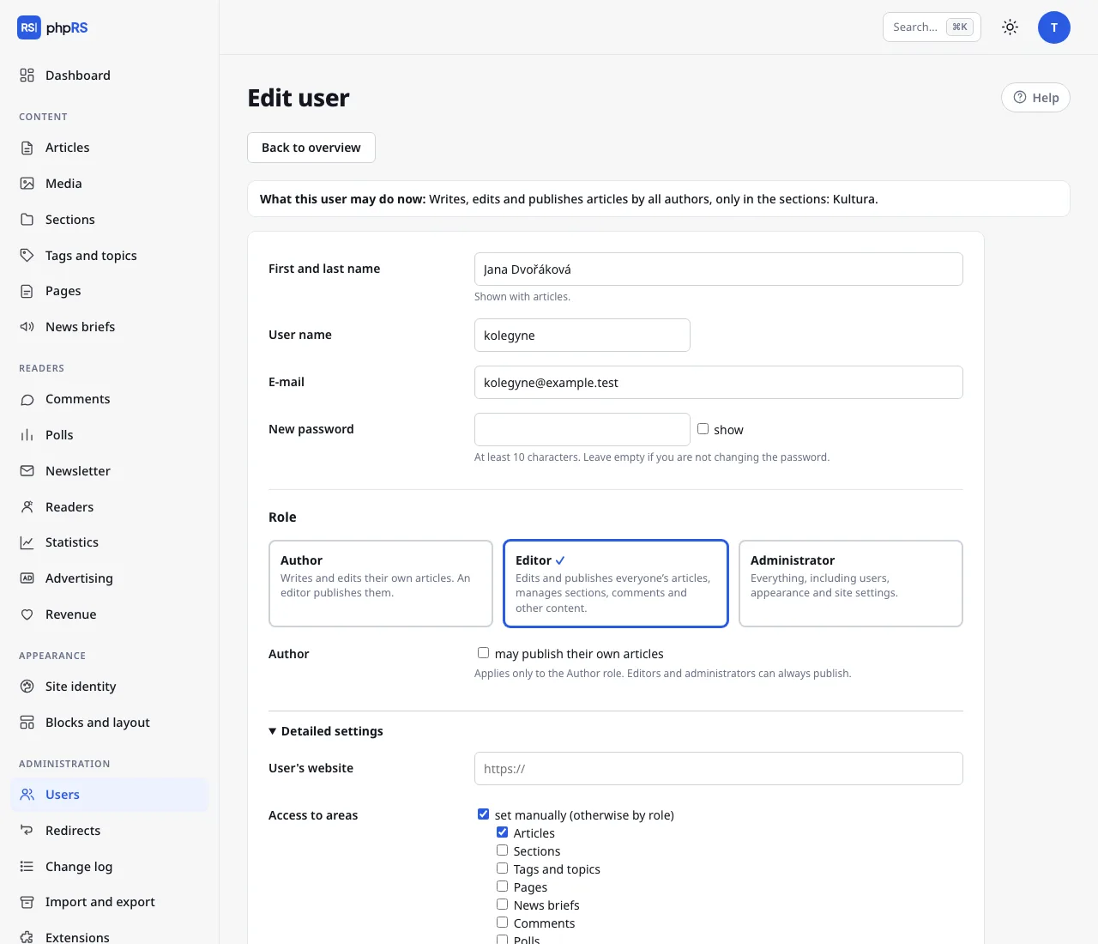1098x944 pixels.
Task: Click the User's website field
Action: 719,769
